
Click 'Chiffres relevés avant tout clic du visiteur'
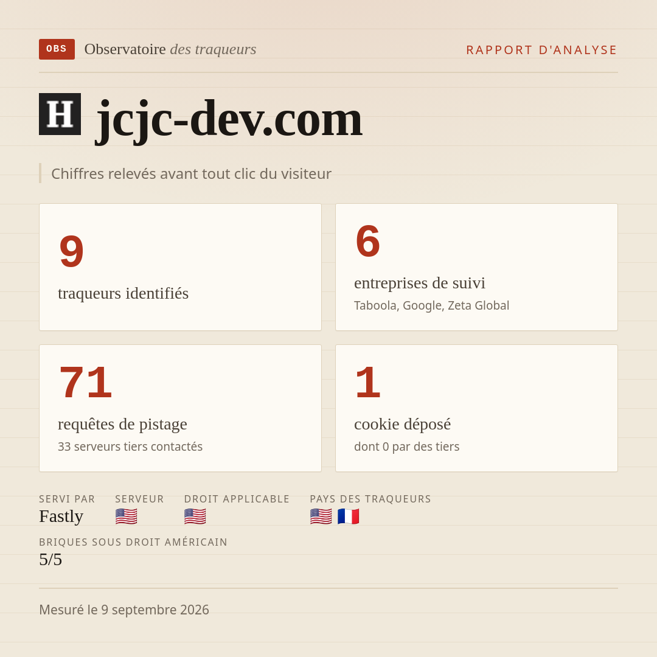click(x=191, y=173)
